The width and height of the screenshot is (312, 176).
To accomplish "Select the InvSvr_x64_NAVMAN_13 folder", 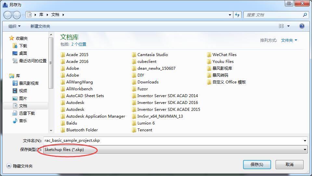I will (157, 116).
